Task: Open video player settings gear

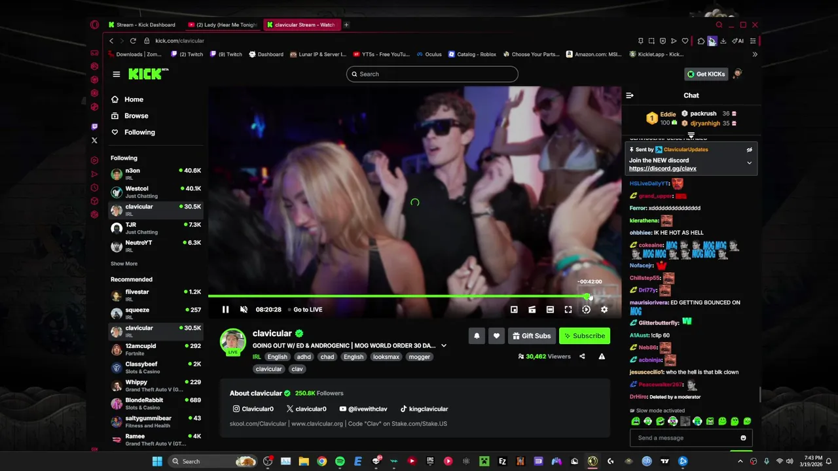Action: click(604, 309)
